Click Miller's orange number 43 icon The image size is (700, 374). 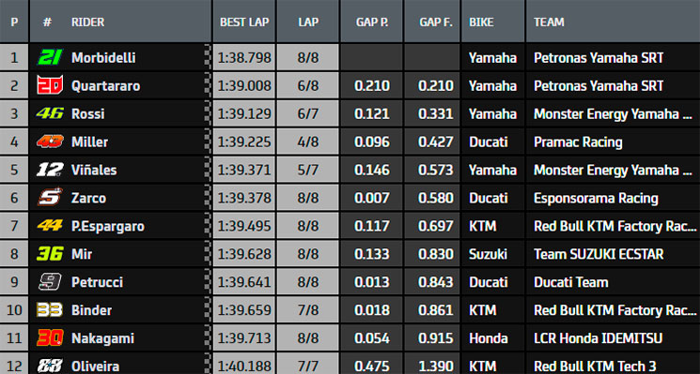tap(50, 142)
